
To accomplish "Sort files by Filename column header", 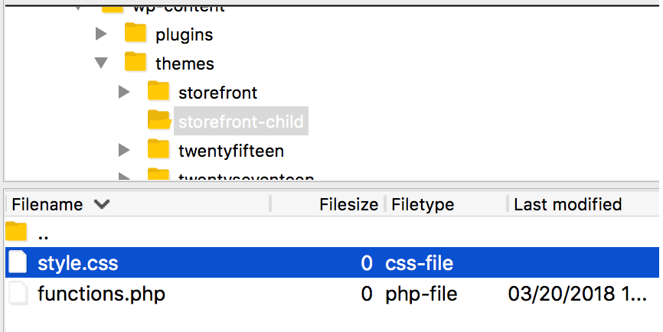I will click(x=47, y=204).
